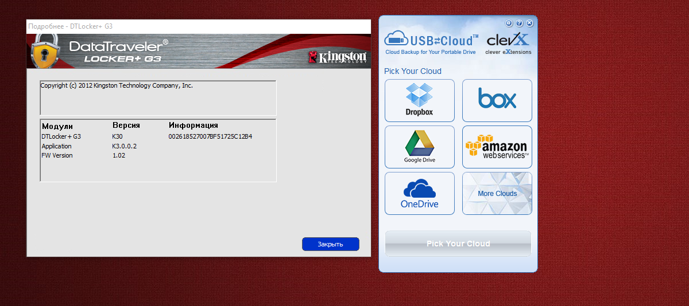Pick OneDrive as the cloud

point(419,193)
